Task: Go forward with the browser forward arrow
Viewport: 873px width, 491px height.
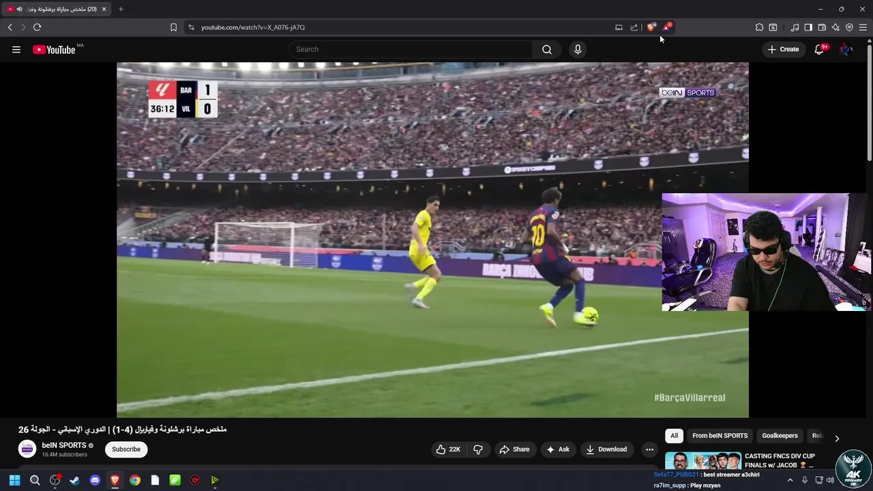Action: 23,27
